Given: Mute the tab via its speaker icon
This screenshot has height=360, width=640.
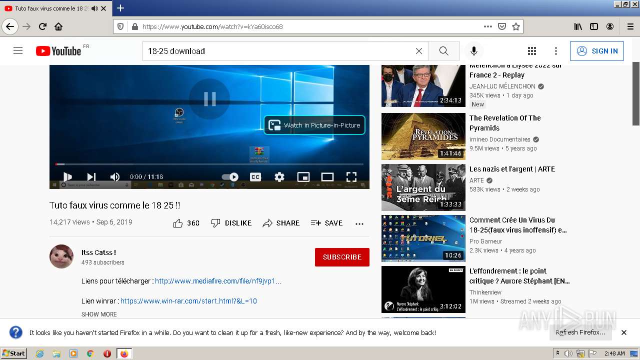Looking at the screenshot, I should pyautogui.click(x=94, y=8).
